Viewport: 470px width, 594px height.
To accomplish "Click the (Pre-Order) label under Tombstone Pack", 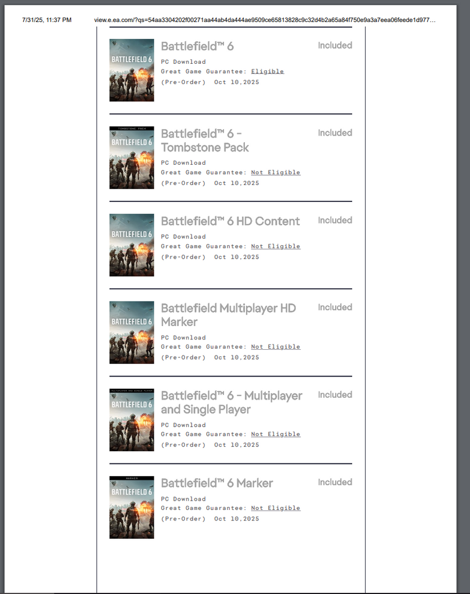I will click(183, 183).
